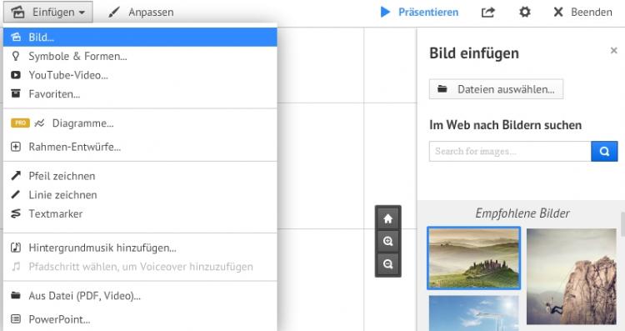Click the brush icon beside Anpassen
This screenshot has height=331, width=625.
click(x=114, y=13)
